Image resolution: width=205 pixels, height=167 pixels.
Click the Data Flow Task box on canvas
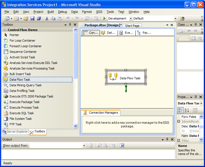coord(126,77)
